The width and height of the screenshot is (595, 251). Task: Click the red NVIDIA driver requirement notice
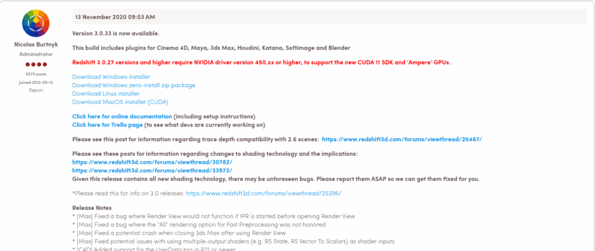click(x=261, y=63)
